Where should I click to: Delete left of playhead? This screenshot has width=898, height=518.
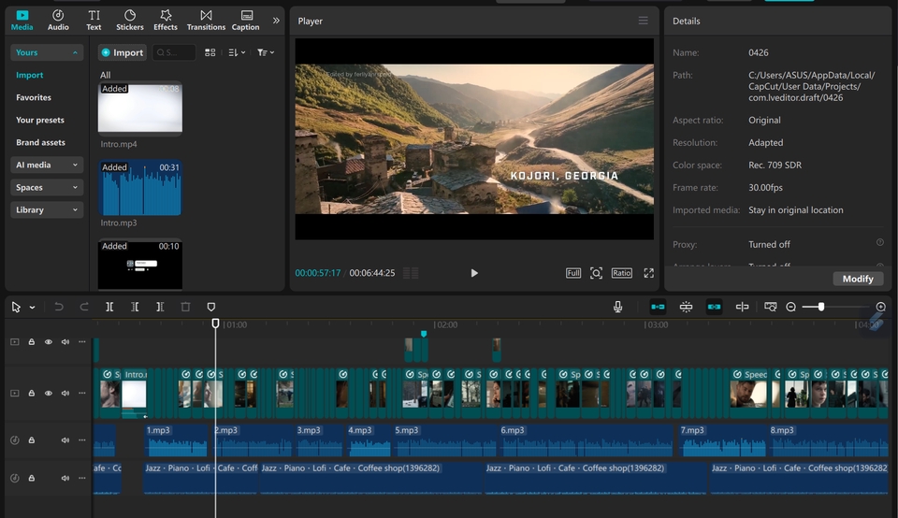(x=135, y=307)
